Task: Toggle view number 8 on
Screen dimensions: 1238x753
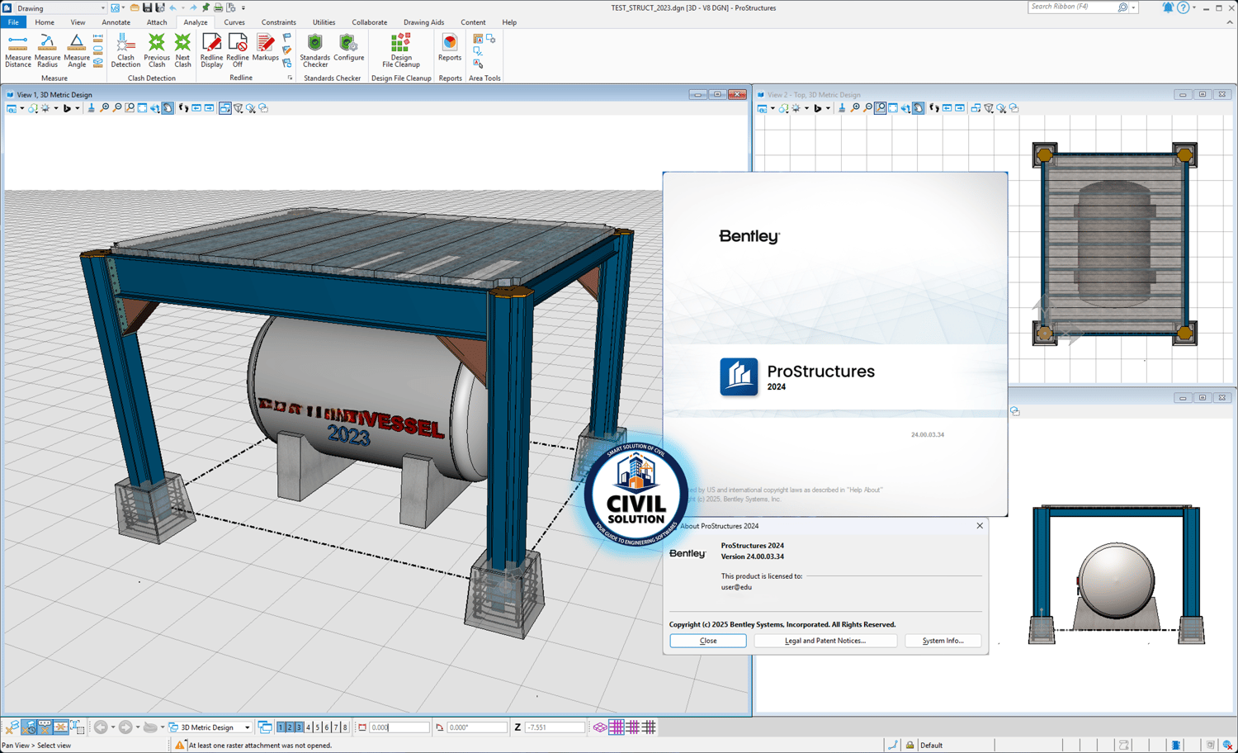Action: point(345,727)
